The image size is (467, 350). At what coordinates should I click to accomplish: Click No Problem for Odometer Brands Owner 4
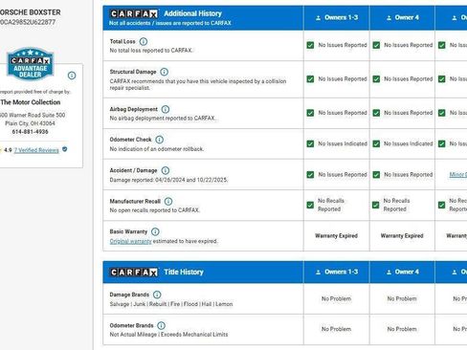402,329
